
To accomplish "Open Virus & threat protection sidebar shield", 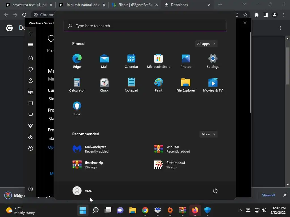I will pyautogui.click(x=31, y=69).
